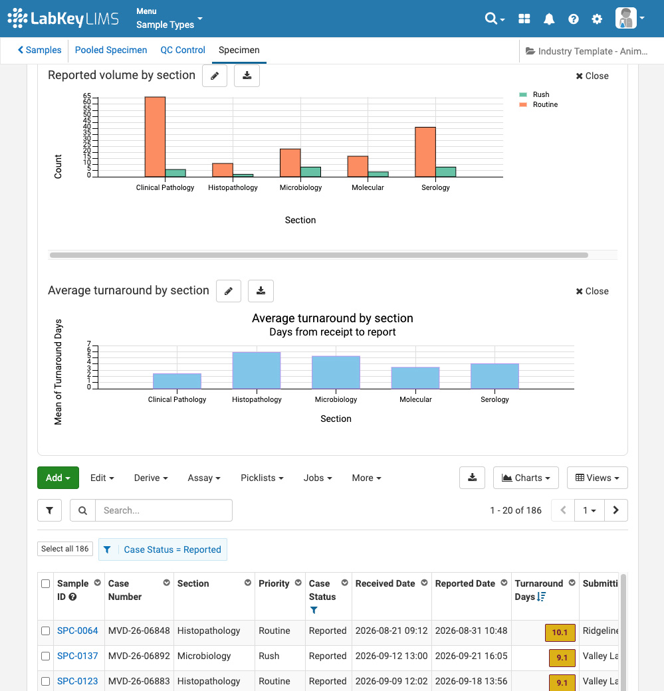Edit the Reported volume by section chart
The image size is (664, 691).
coord(215,76)
